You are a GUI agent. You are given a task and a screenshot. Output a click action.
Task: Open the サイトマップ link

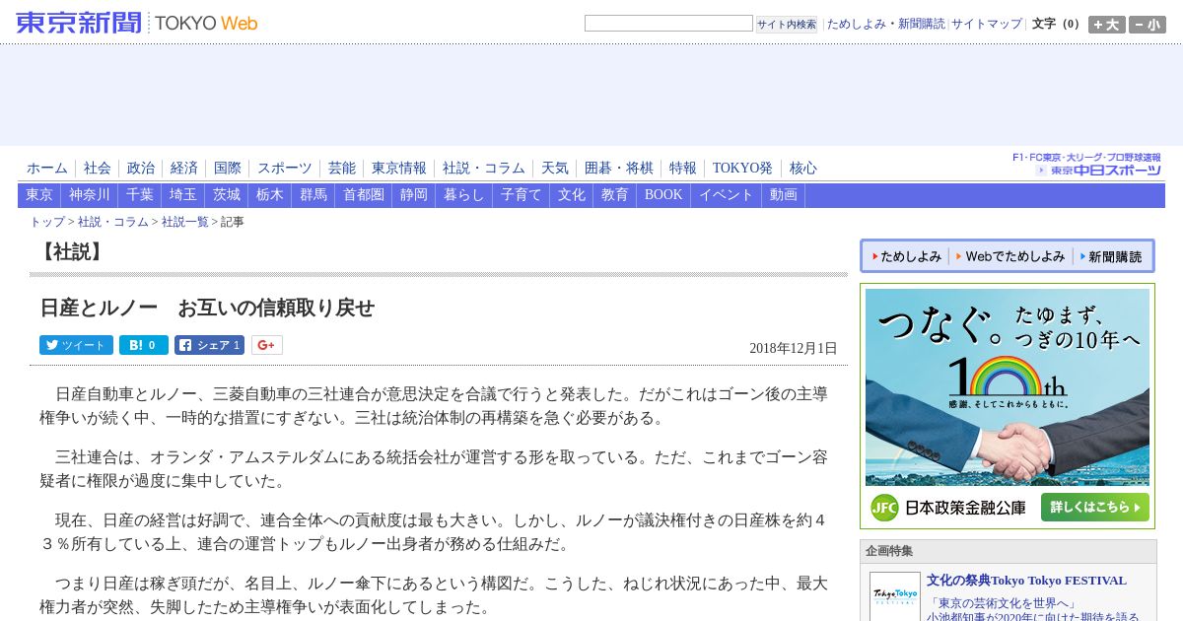click(x=987, y=24)
